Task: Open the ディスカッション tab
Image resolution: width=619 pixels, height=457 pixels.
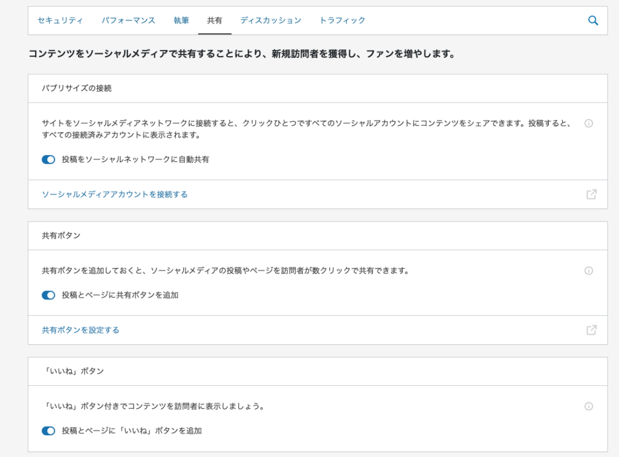Action: coord(270,21)
